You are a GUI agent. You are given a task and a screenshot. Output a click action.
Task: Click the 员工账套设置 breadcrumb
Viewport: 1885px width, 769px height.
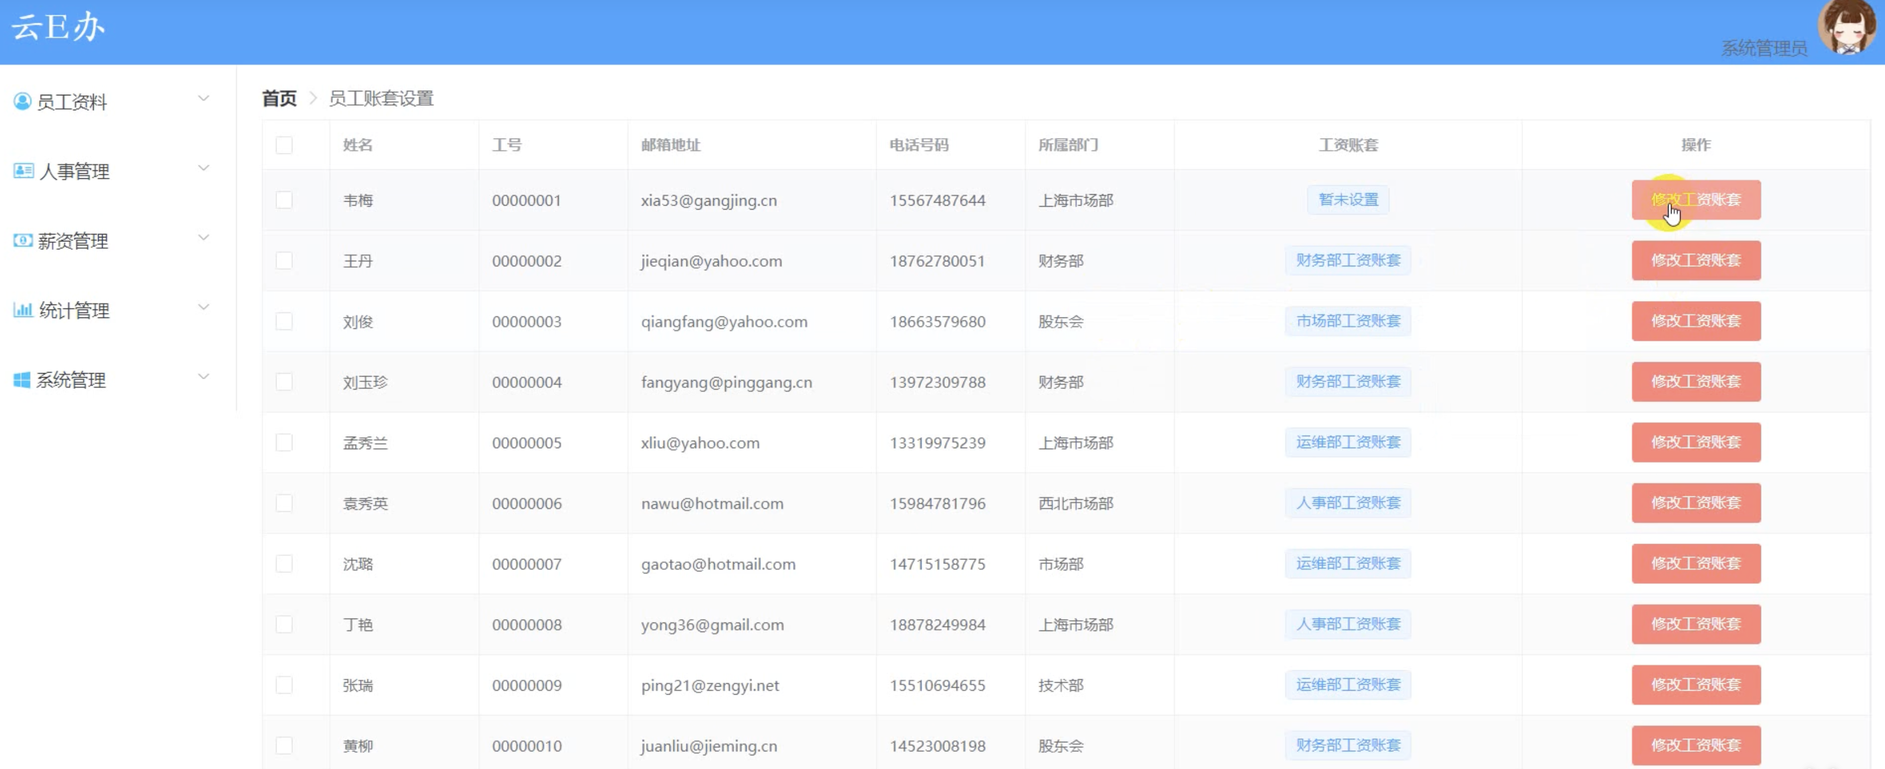pyautogui.click(x=381, y=98)
